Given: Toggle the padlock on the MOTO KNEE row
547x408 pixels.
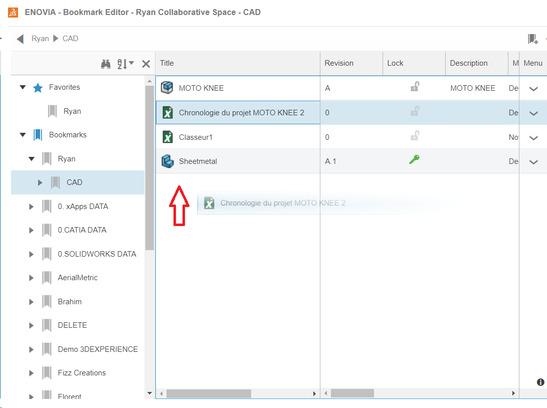Looking at the screenshot, I should (414, 88).
